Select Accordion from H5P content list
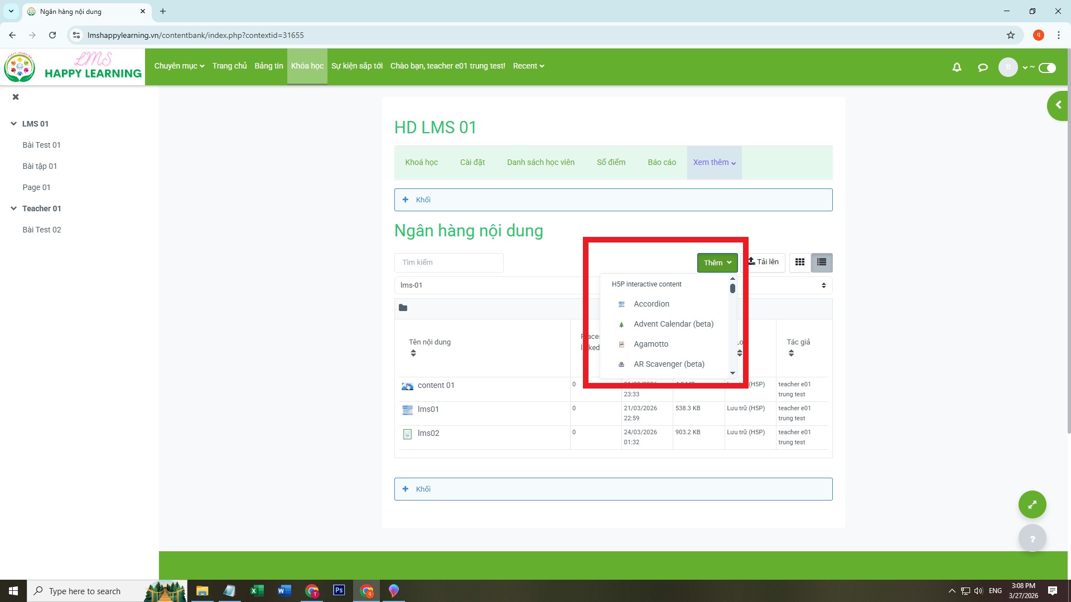 pos(651,304)
